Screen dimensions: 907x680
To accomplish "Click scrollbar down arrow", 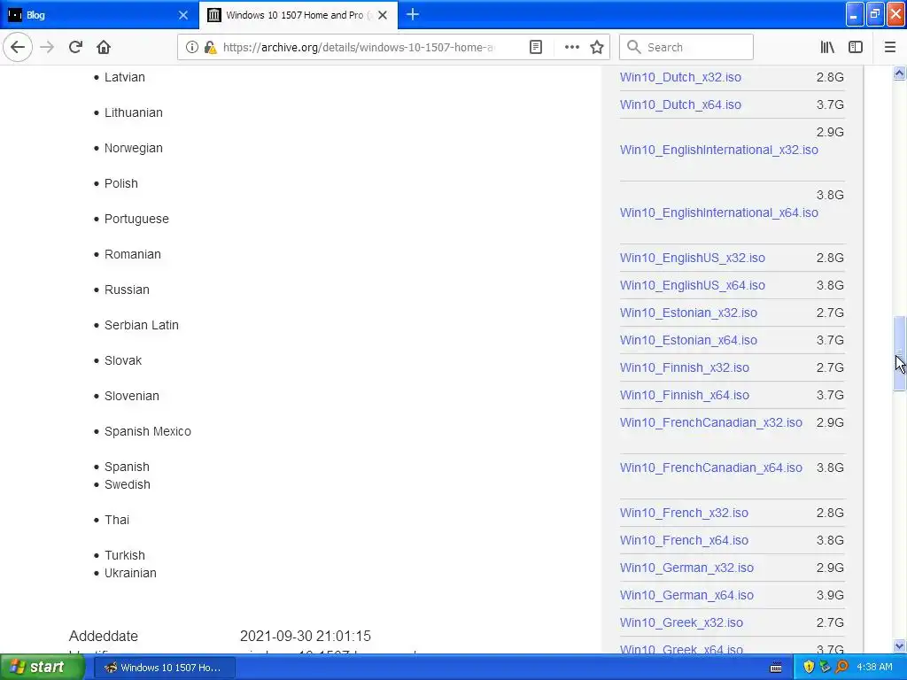I will point(899,645).
